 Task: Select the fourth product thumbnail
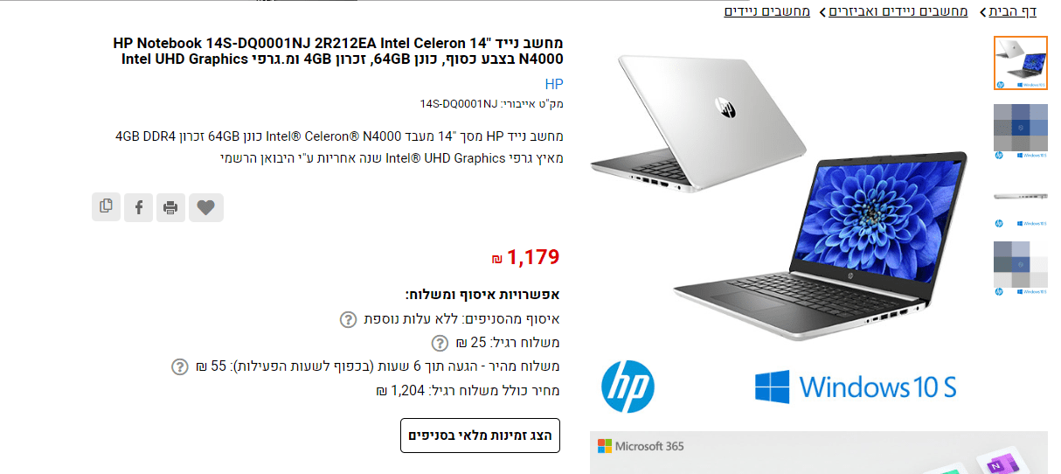[1021, 268]
